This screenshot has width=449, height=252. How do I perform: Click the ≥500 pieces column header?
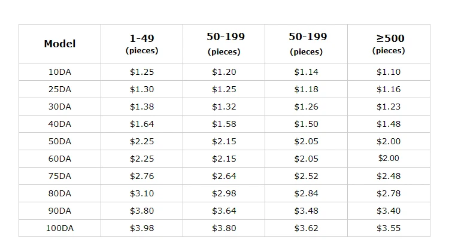pos(390,44)
